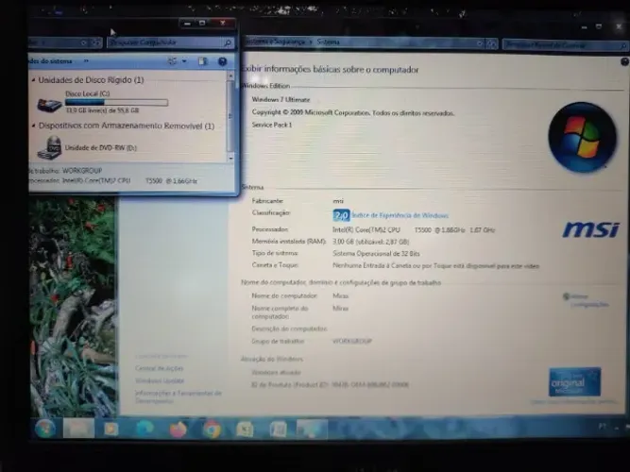This screenshot has height=472, width=630.
Task: Expand the >> toolbar overflow chevron
Action: pyautogui.click(x=86, y=61)
